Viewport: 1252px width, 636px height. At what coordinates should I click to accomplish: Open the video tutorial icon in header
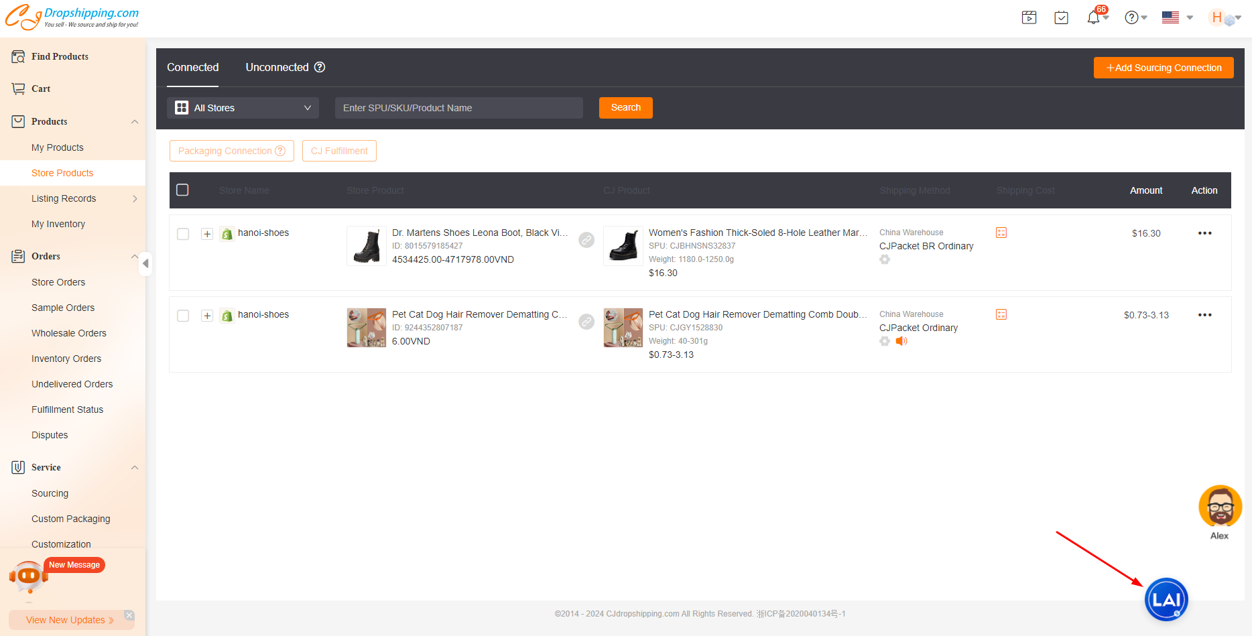click(1029, 17)
